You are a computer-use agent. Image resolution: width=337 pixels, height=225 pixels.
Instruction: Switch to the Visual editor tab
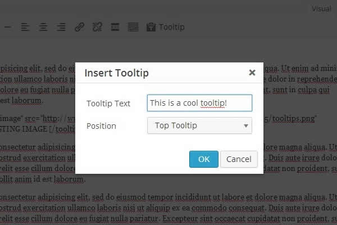click(321, 8)
